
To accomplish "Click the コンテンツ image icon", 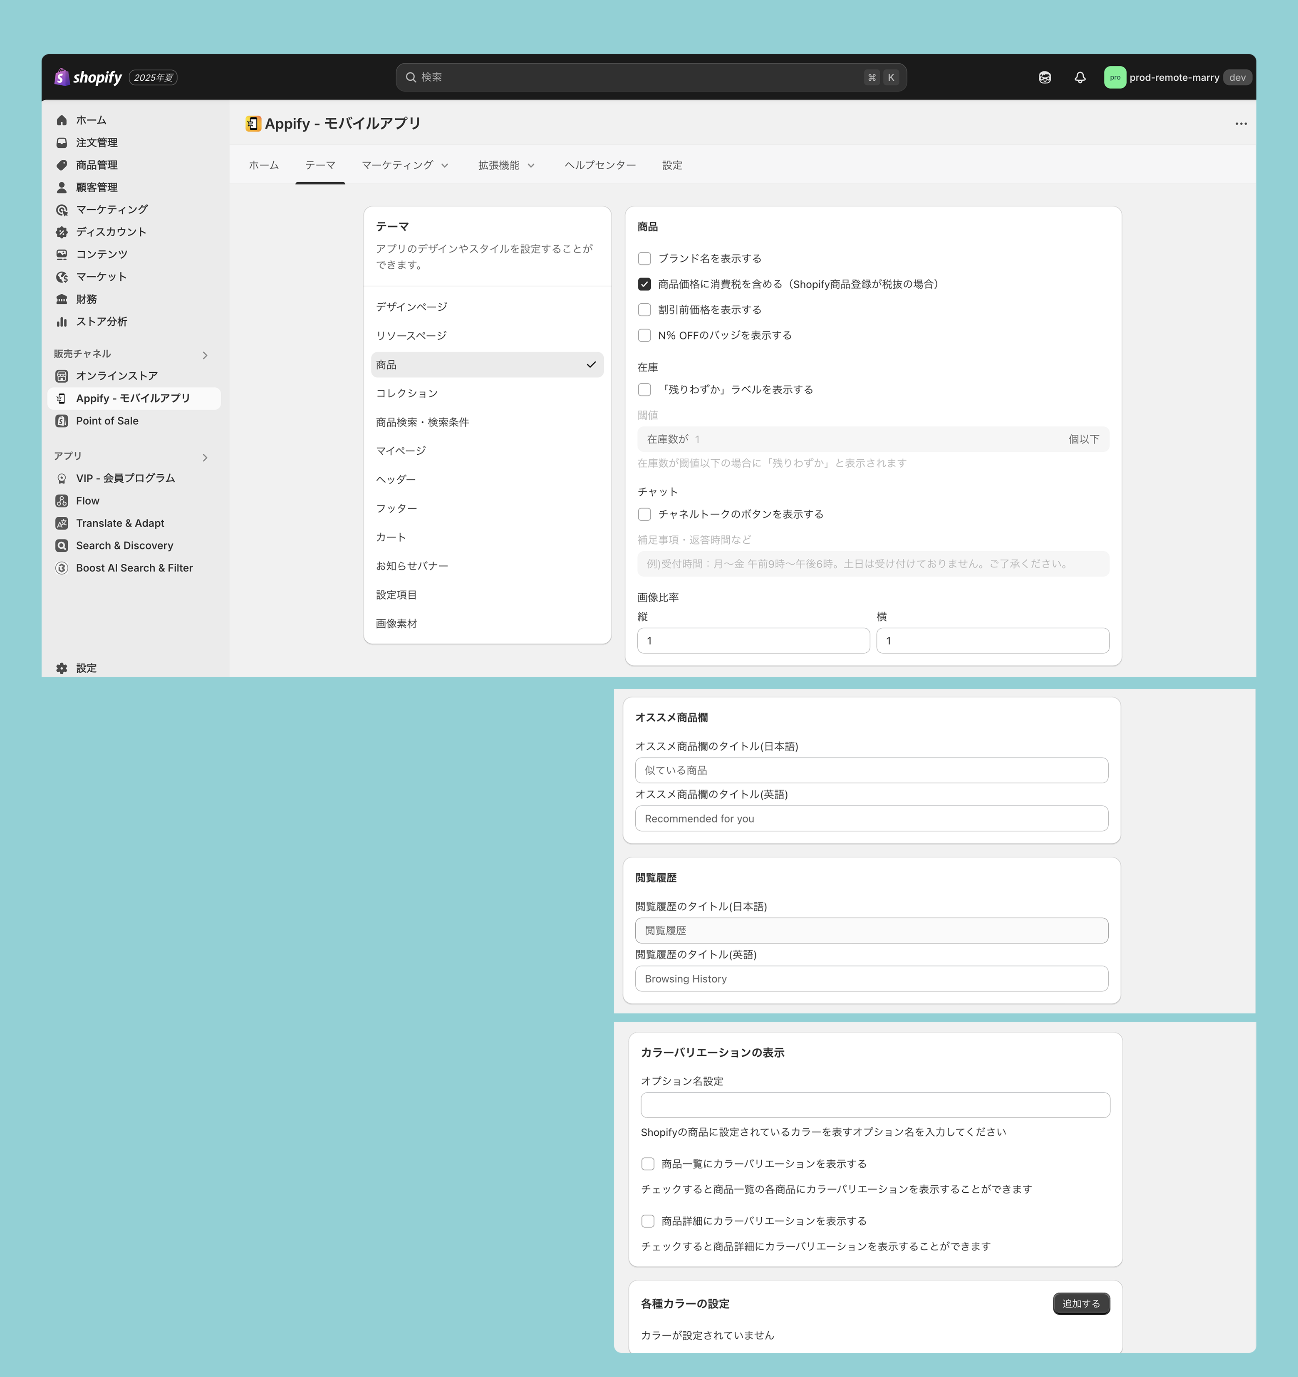I will point(62,254).
